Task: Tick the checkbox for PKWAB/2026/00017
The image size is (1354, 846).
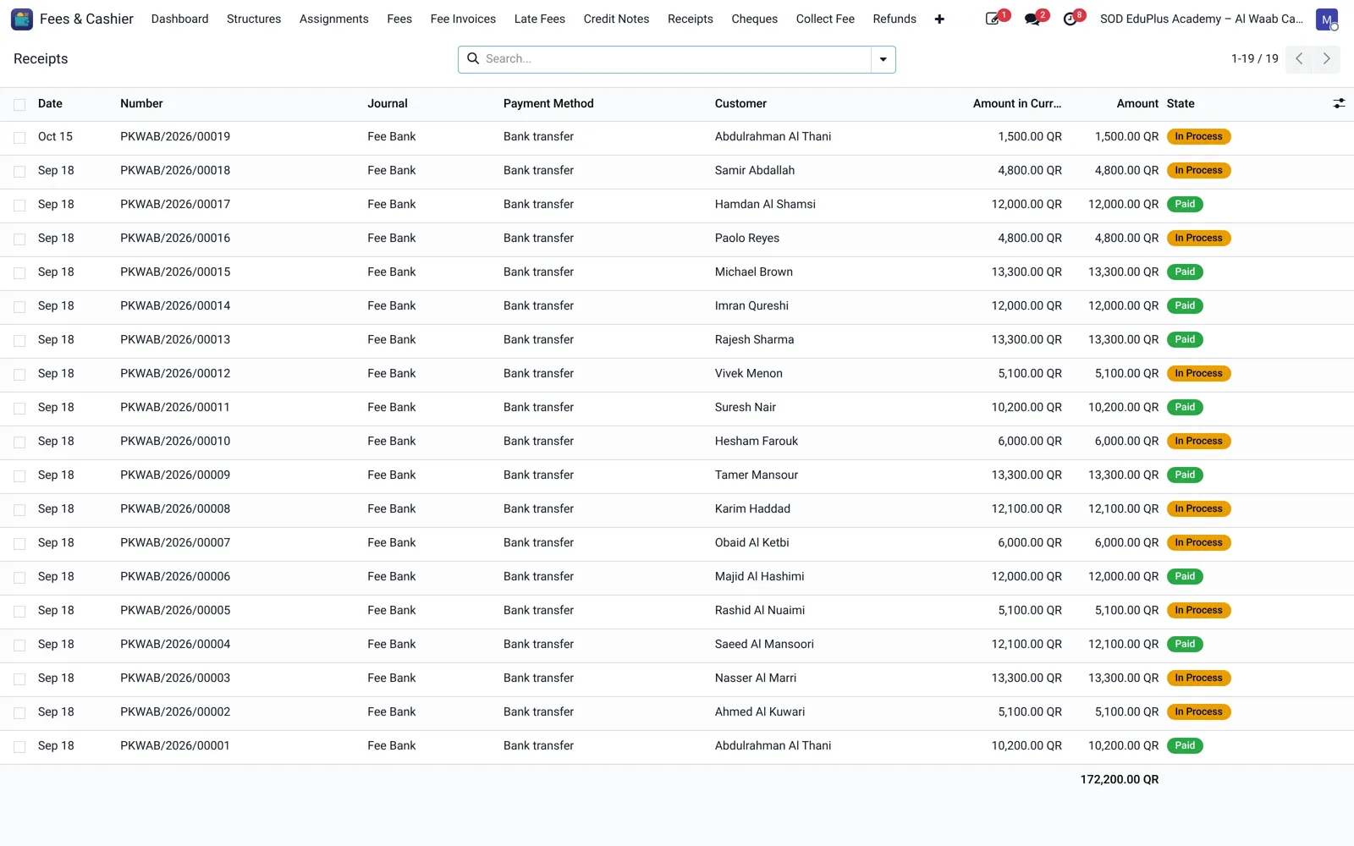Action: [x=19, y=205]
